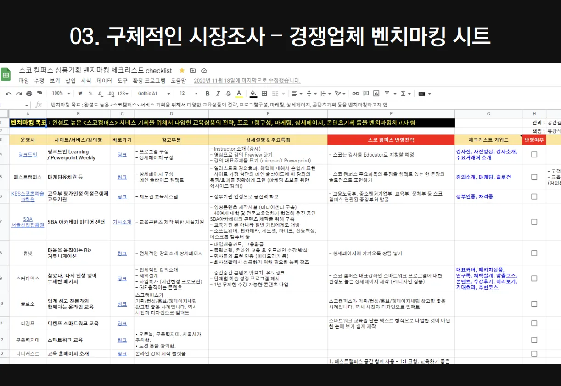Image resolution: width=561 pixels, height=386 pixels.
Task: Open the 확장 프로그램 menu
Action: click(x=149, y=80)
